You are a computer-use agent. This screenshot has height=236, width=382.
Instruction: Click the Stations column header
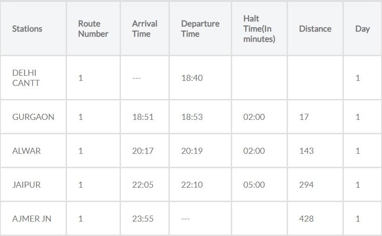pyautogui.click(x=27, y=29)
